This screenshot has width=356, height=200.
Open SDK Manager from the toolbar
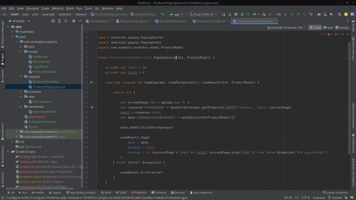click(x=332, y=14)
